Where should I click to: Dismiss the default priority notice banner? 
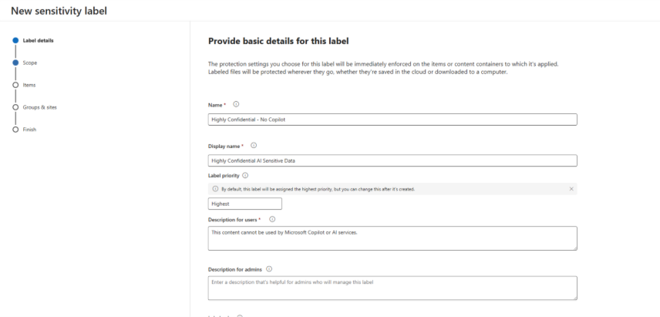[x=571, y=188]
